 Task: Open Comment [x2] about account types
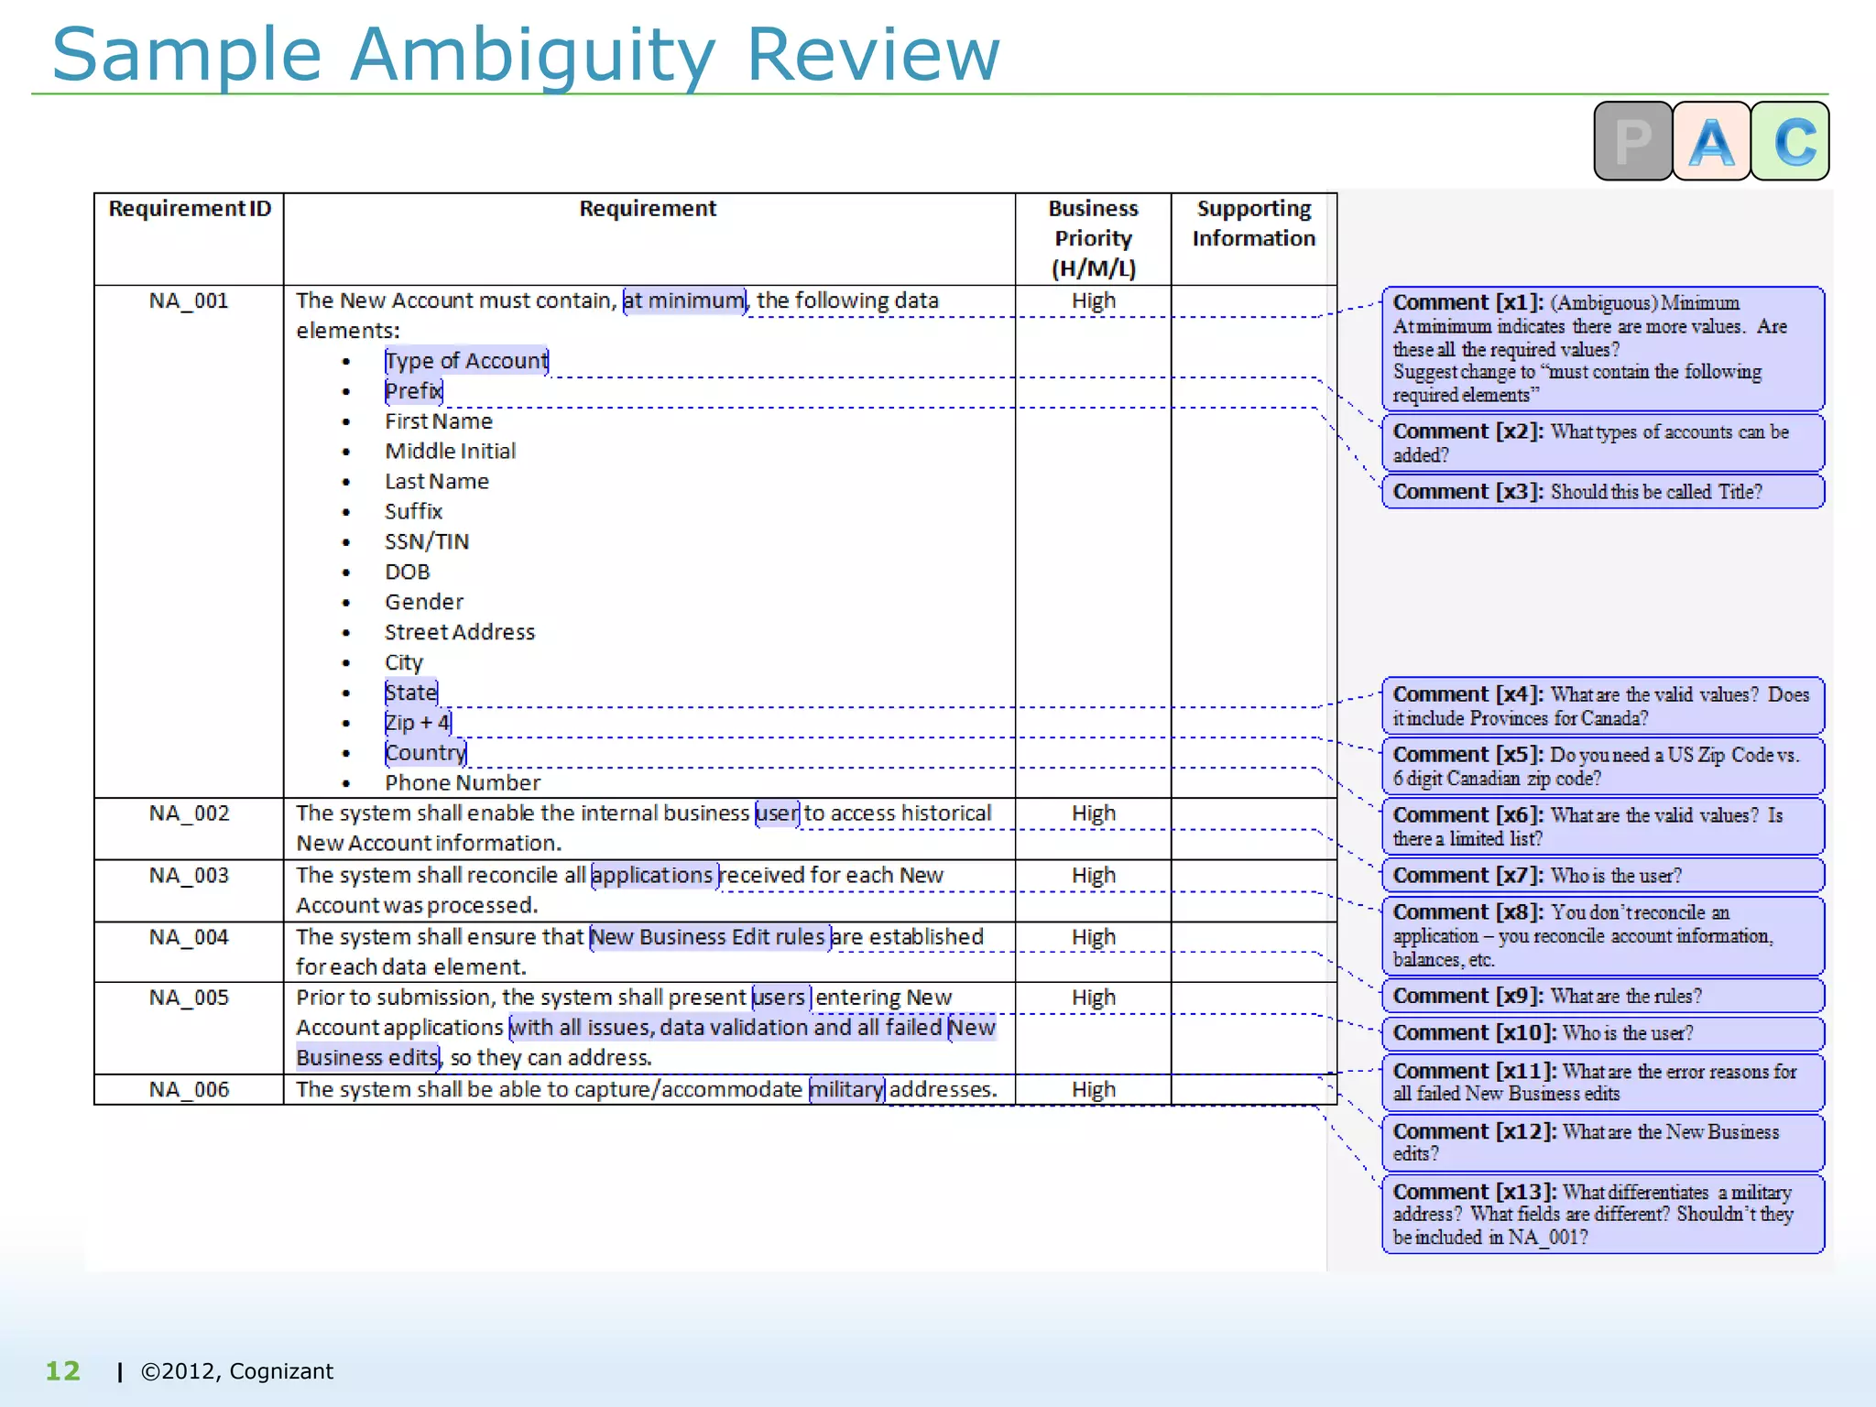tap(1603, 442)
